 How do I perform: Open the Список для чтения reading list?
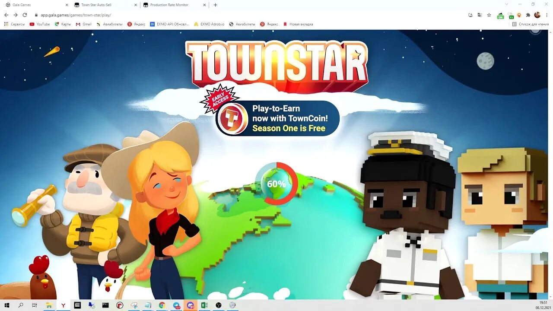pyautogui.click(x=531, y=24)
